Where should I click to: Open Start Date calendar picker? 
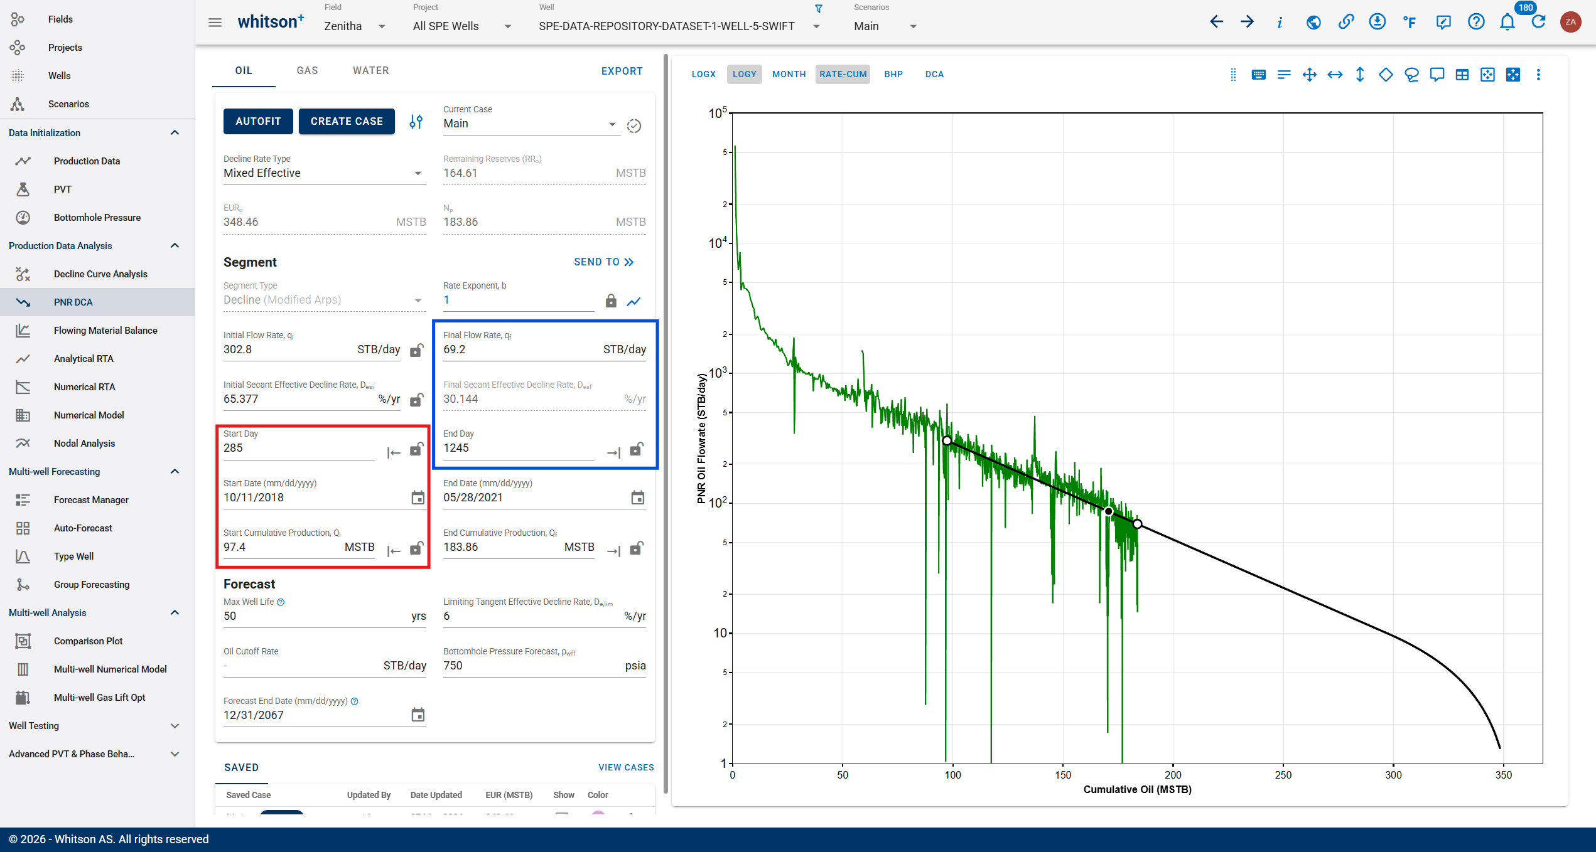(418, 498)
